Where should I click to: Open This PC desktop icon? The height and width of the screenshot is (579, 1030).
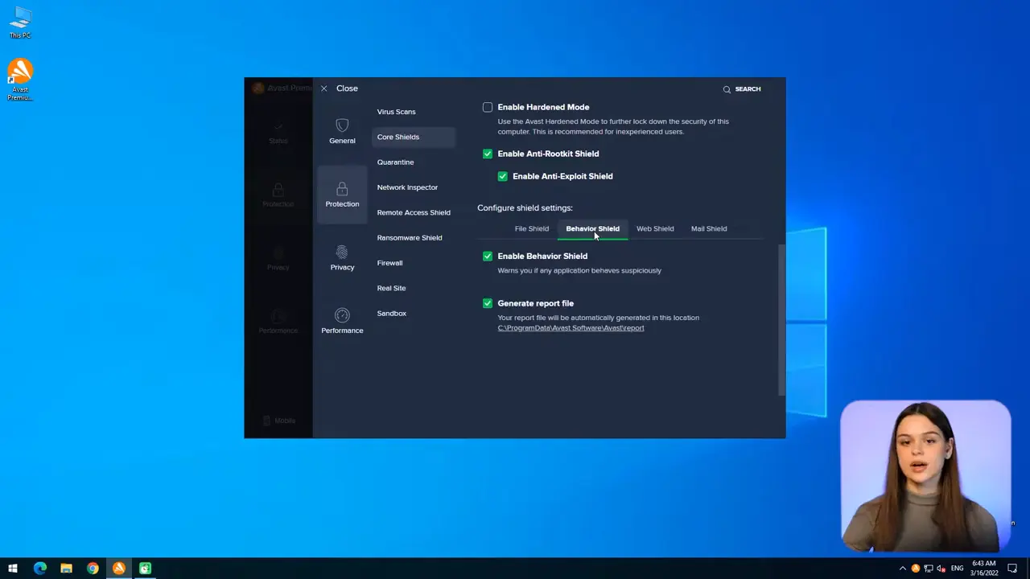20,23
